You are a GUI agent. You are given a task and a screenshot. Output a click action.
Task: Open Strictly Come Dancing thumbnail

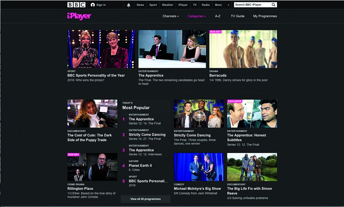coord(199,113)
